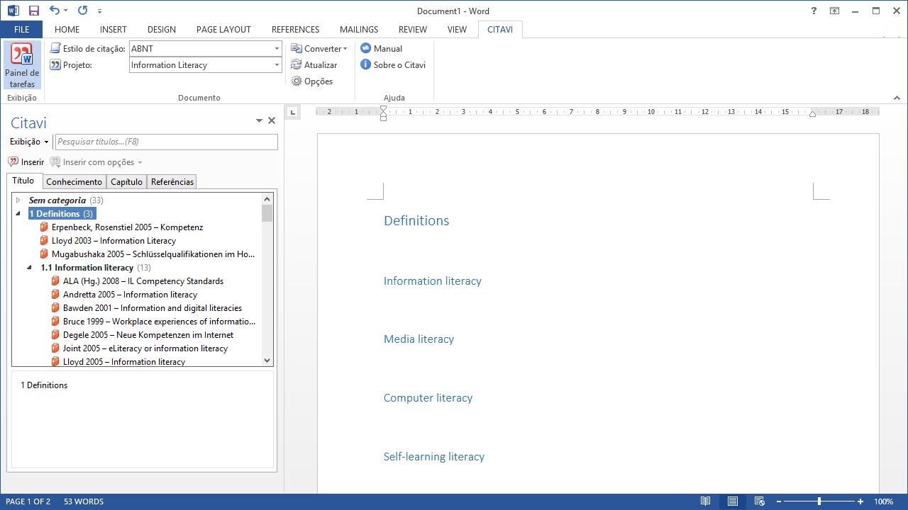The image size is (908, 510).
Task: Click the Computer literacy heading in document
Action: point(428,398)
